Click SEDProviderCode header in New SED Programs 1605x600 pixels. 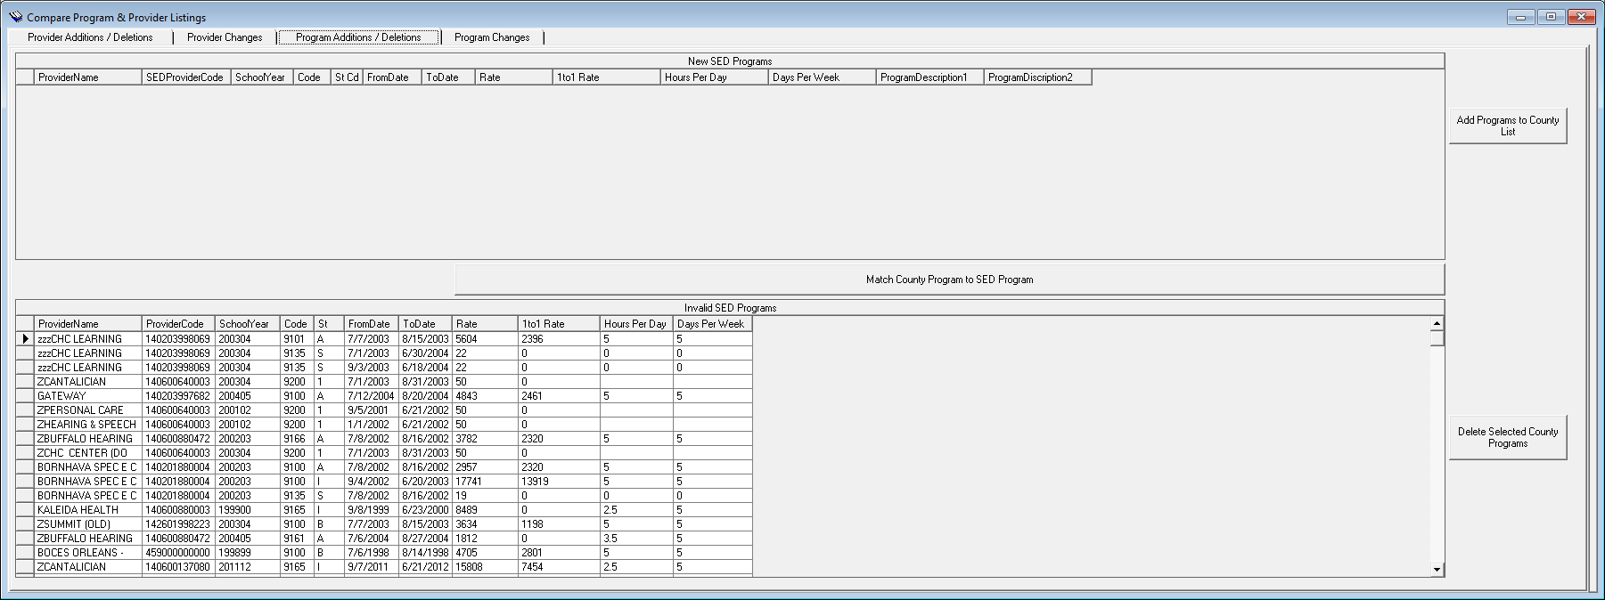(185, 77)
